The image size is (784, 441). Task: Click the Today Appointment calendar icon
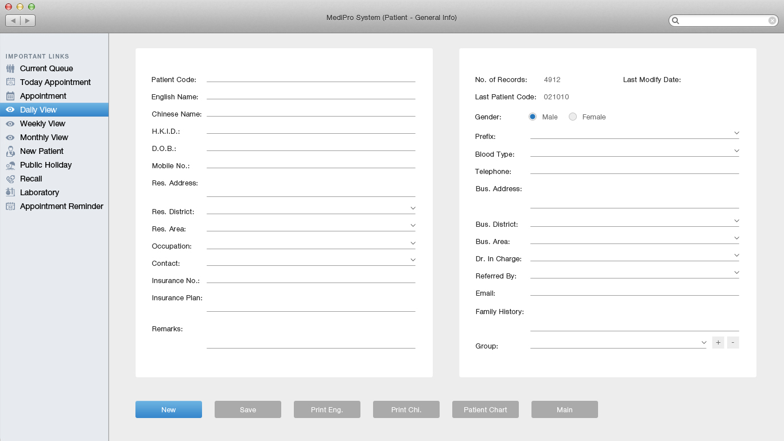tap(10, 82)
